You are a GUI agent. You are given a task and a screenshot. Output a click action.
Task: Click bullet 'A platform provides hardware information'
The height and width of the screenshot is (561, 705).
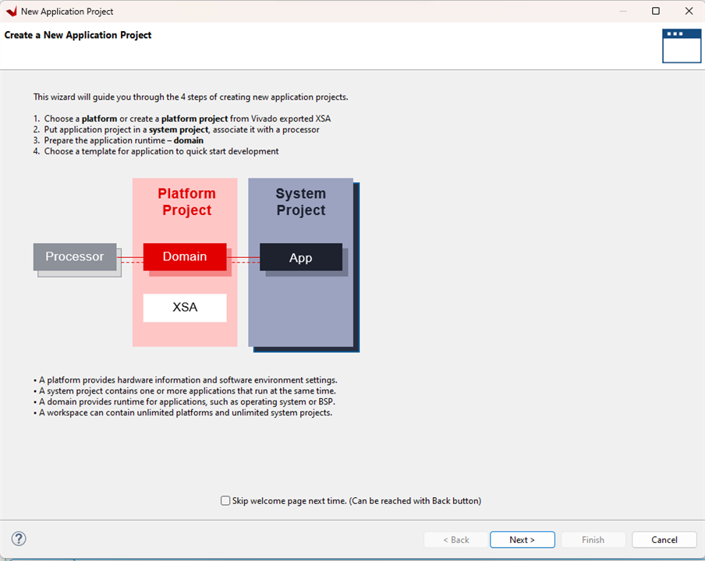pyautogui.click(x=186, y=380)
